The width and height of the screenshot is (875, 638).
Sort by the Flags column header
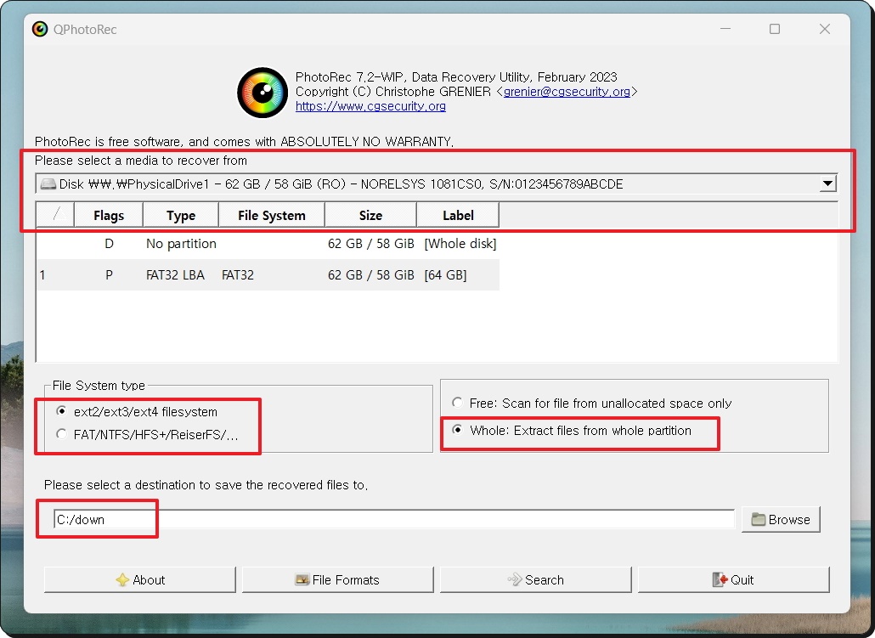click(x=109, y=216)
